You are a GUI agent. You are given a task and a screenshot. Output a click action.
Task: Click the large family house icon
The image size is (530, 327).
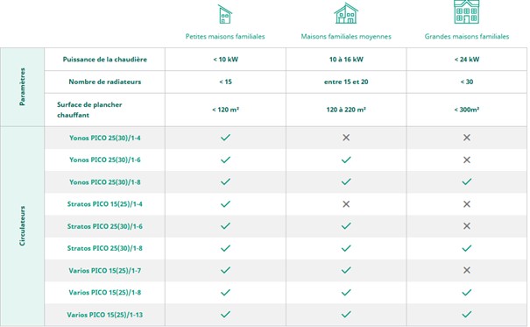click(467, 11)
